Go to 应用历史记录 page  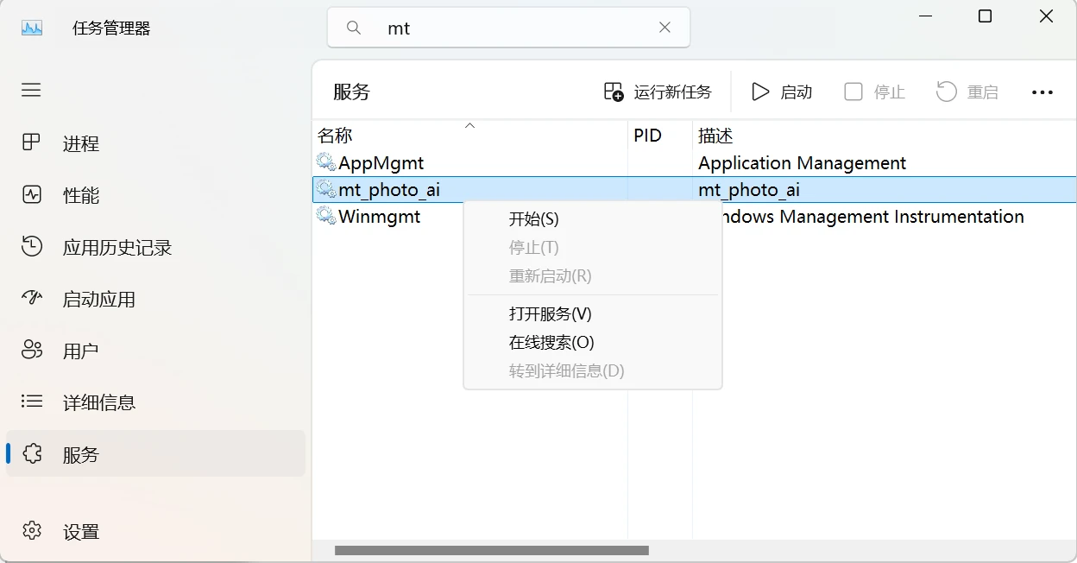pyautogui.click(x=117, y=248)
